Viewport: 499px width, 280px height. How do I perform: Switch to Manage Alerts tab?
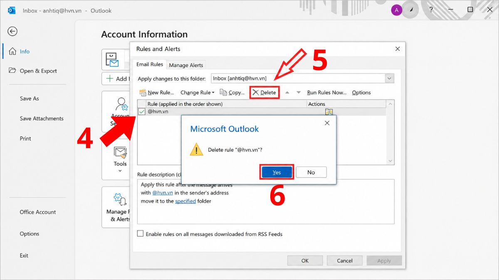[x=186, y=65]
